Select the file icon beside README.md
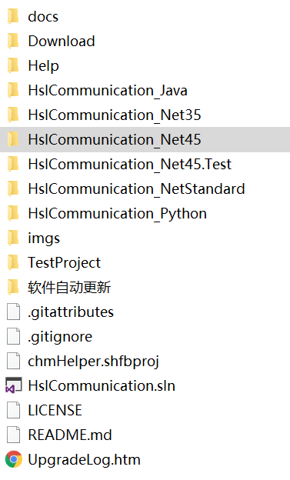Screen dimensions: 290x480 pyautogui.click(x=14, y=435)
